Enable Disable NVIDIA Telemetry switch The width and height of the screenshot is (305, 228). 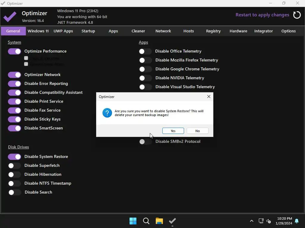tap(145, 78)
